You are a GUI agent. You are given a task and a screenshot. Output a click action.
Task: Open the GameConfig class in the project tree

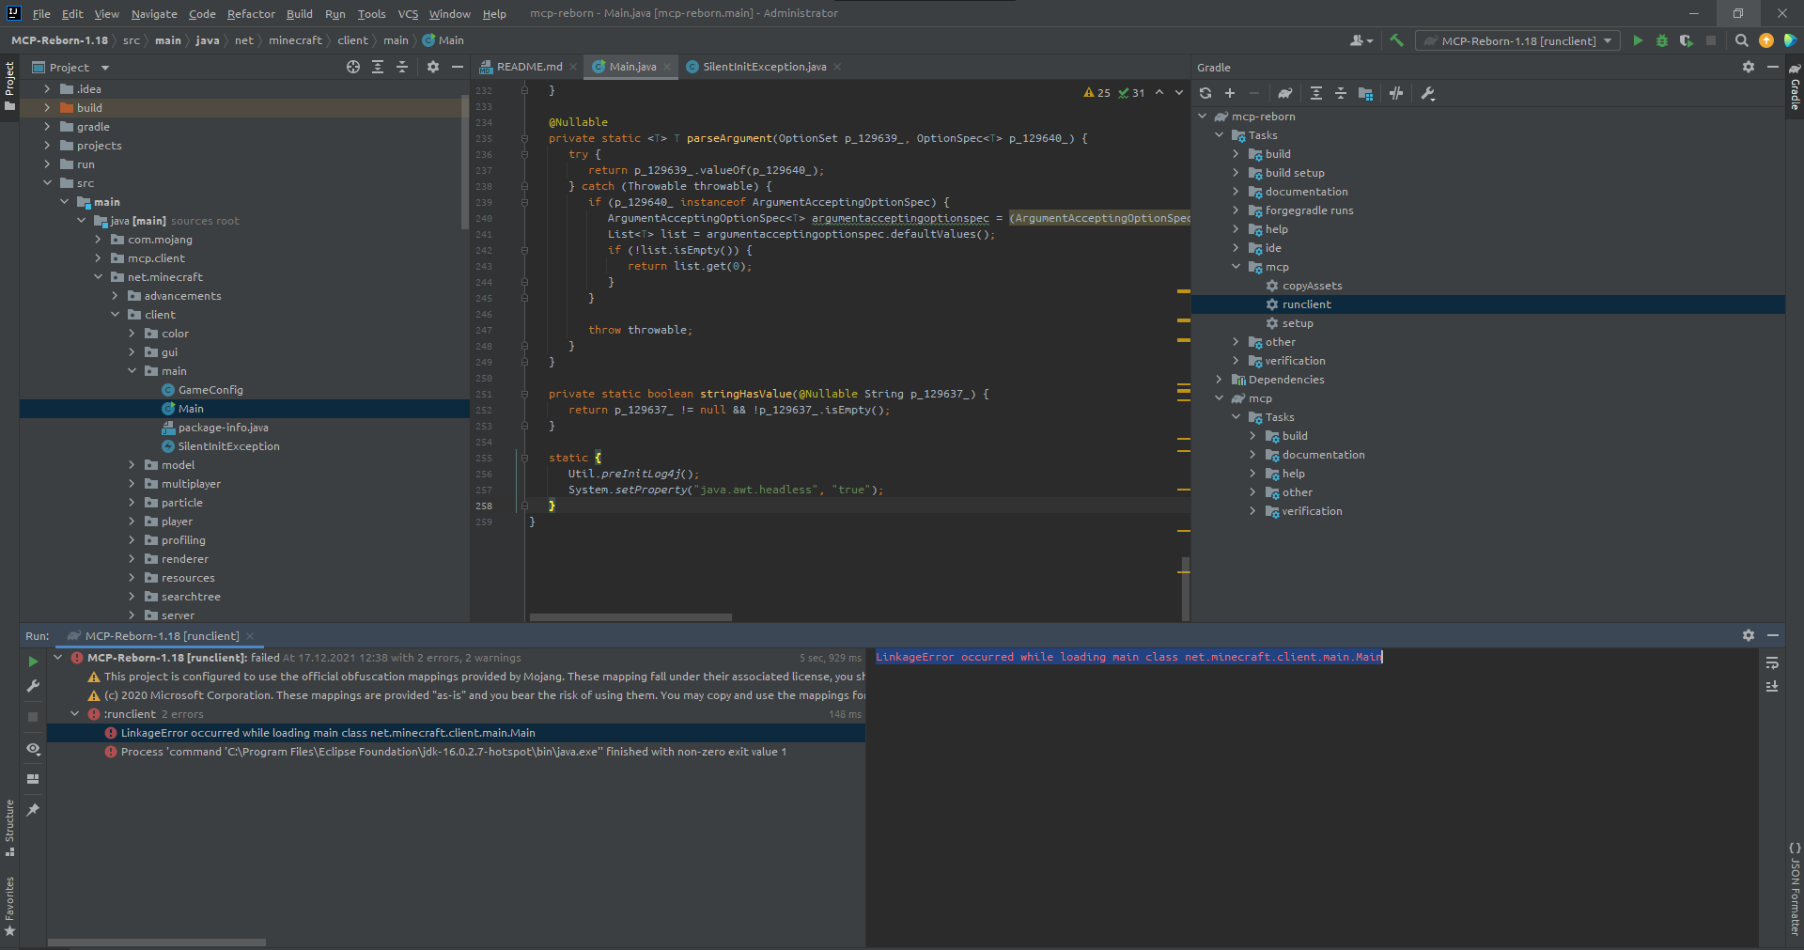point(211,389)
